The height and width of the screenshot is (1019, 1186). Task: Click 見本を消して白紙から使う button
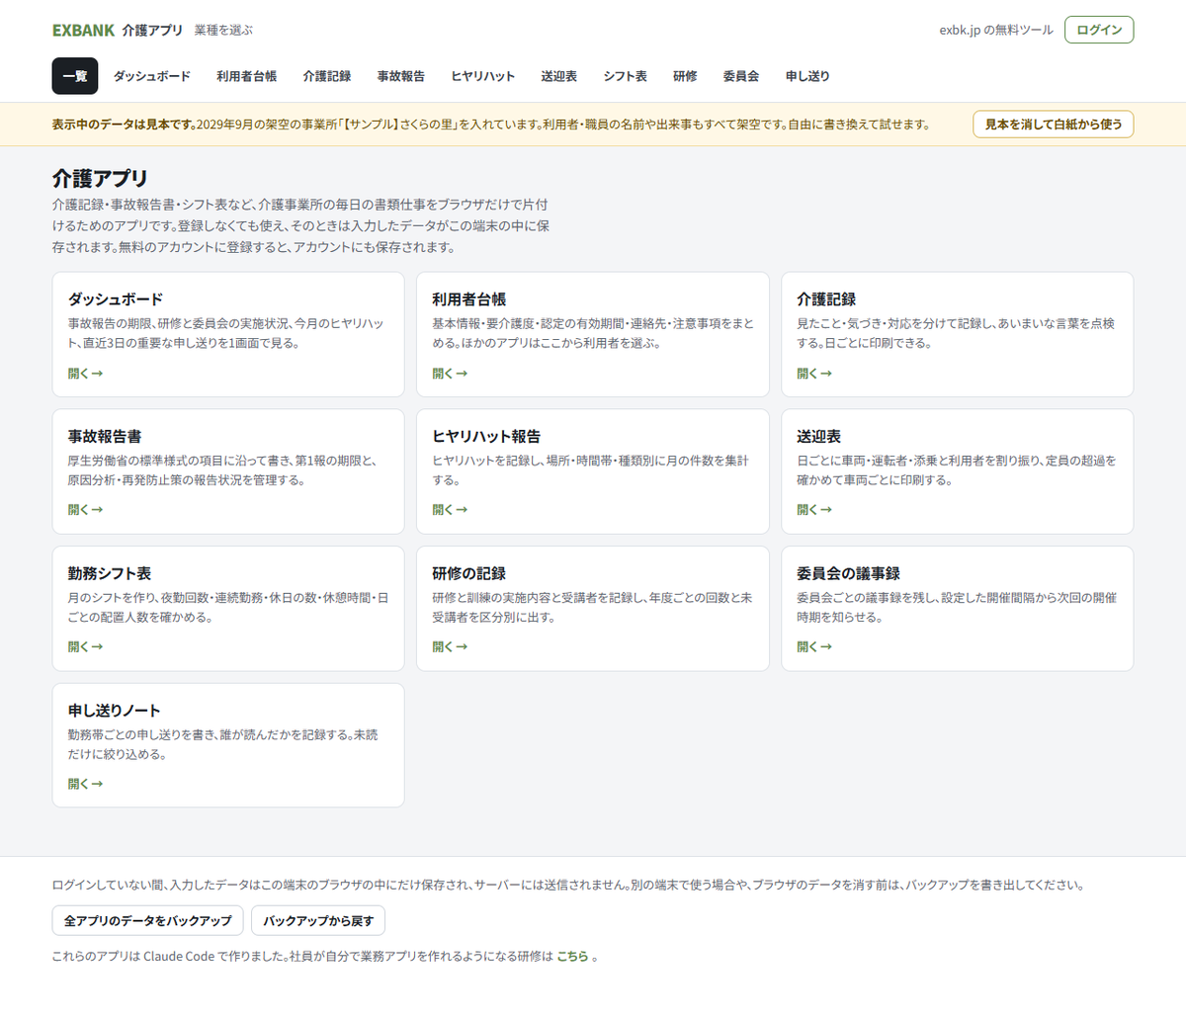(1054, 125)
